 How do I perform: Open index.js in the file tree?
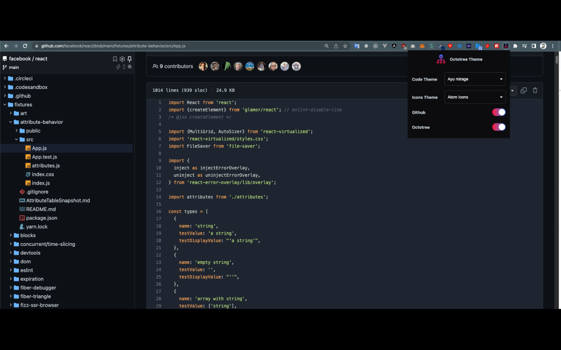tap(41, 183)
